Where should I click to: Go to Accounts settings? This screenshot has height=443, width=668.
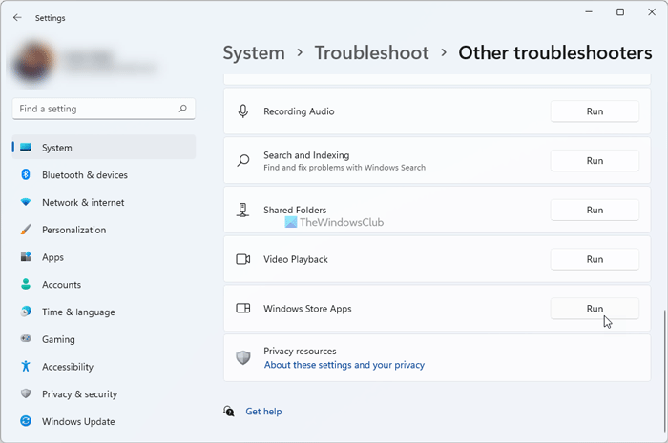point(61,285)
